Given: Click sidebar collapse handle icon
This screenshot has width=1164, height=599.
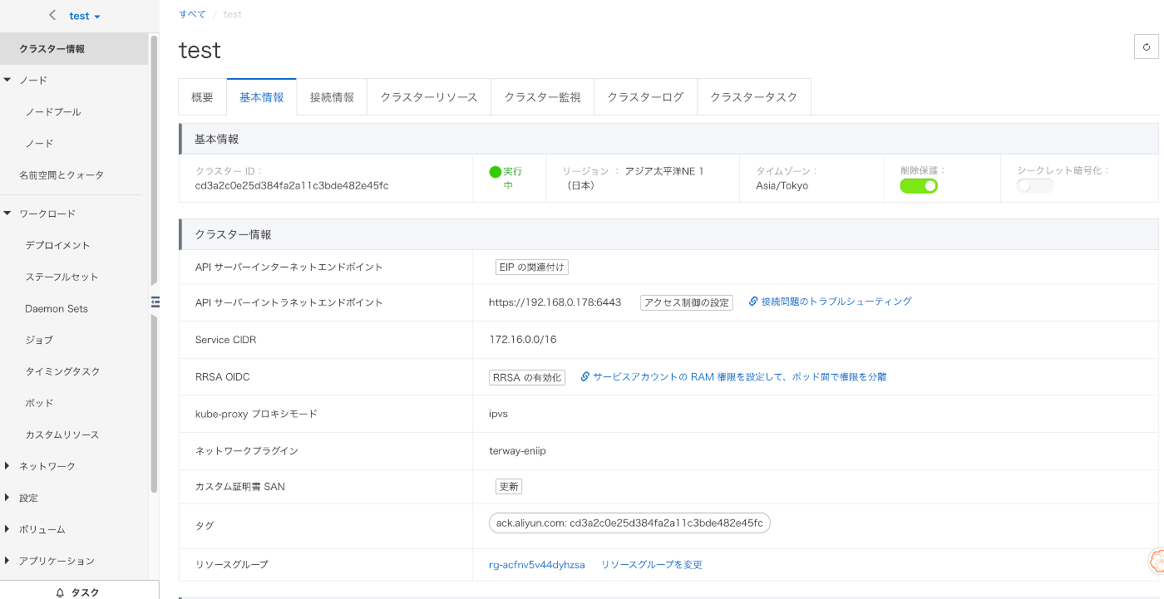Looking at the screenshot, I should pyautogui.click(x=155, y=302).
